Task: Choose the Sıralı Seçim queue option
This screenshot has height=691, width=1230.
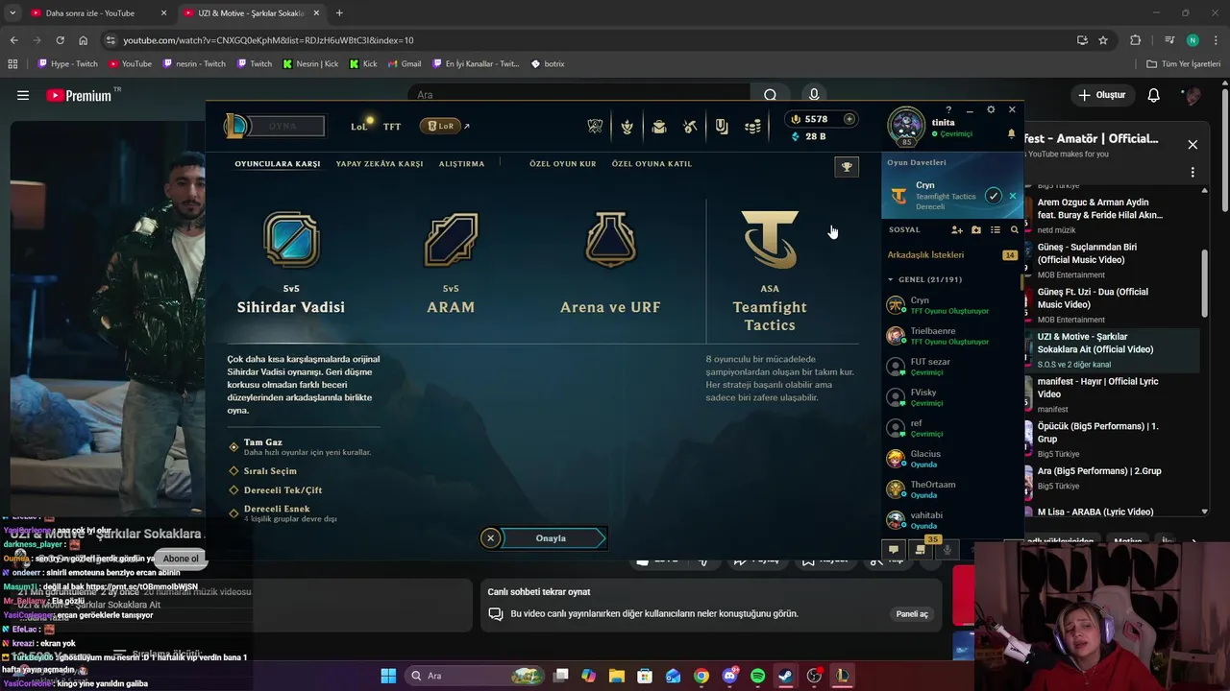Action: pyautogui.click(x=262, y=471)
